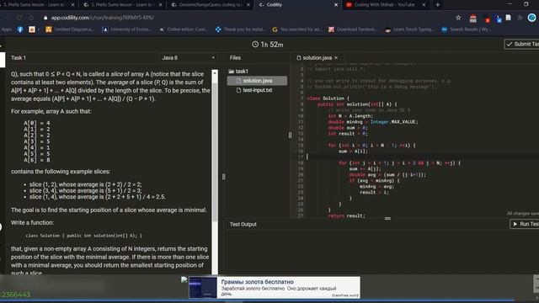Click the puzzle-piece extensions icon
The image size is (539, 303).
[520, 18]
